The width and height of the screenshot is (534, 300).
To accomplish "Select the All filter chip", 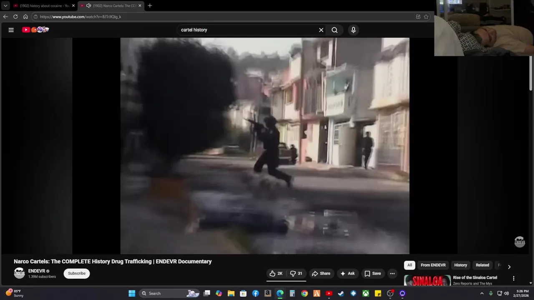I will 410,265.
